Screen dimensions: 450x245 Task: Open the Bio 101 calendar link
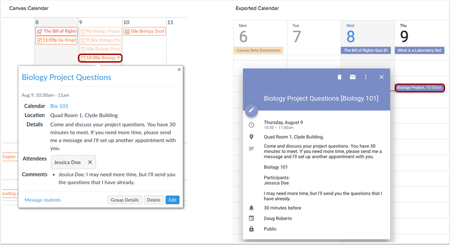[x=59, y=106]
